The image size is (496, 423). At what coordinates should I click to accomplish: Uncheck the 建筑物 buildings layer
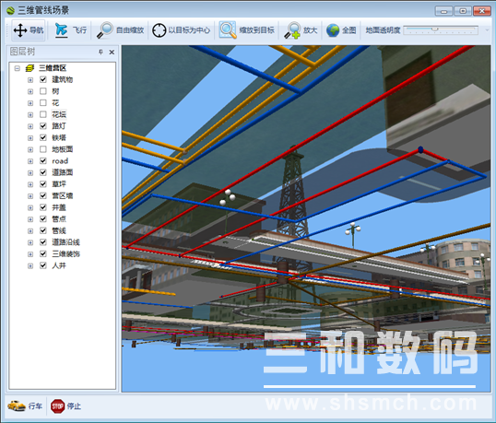43,79
